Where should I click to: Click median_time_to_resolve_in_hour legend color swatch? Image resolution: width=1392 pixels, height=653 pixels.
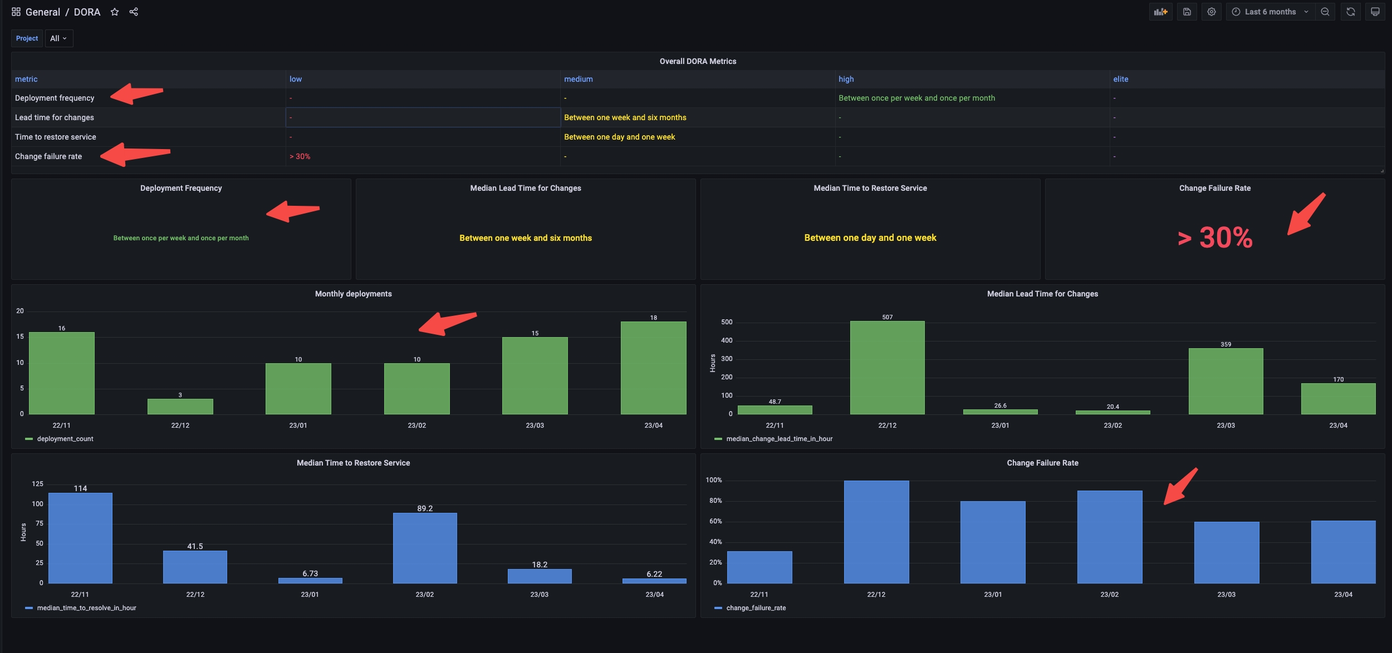tap(29, 608)
